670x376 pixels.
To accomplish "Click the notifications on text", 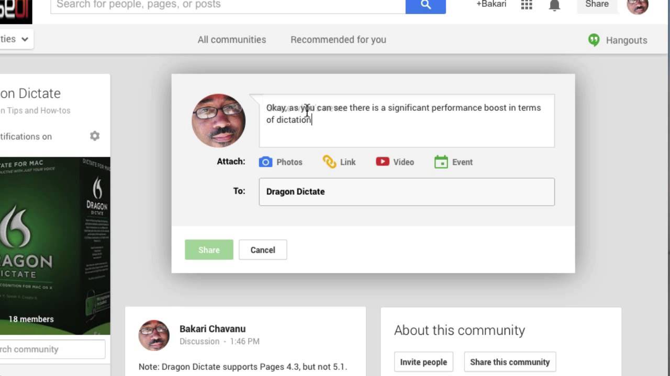I will pyautogui.click(x=26, y=136).
